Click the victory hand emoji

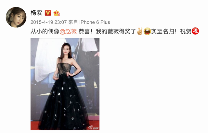[x=140, y=31]
